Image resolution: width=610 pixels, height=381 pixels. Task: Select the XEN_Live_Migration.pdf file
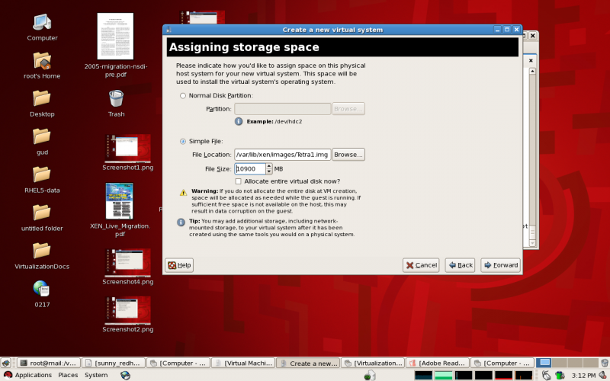click(120, 201)
